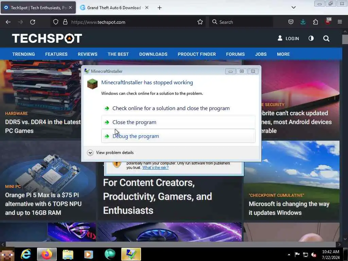Viewport: 348px width, 261px height.
Task: Click the site padlock icon
Action: (65, 22)
